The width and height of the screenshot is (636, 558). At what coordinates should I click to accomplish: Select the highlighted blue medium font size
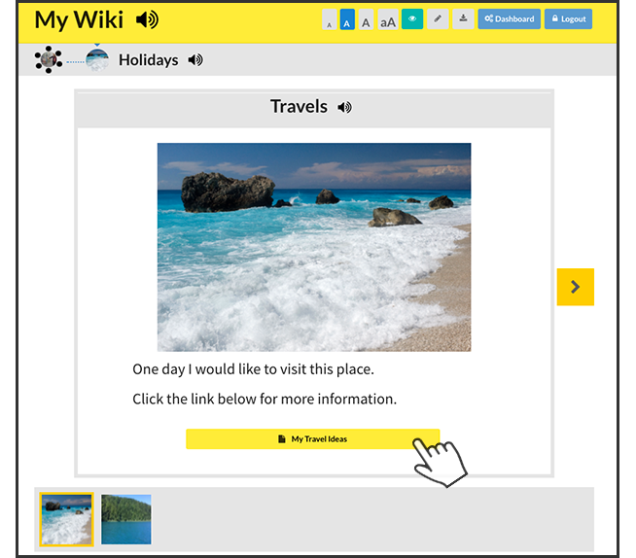(x=347, y=19)
